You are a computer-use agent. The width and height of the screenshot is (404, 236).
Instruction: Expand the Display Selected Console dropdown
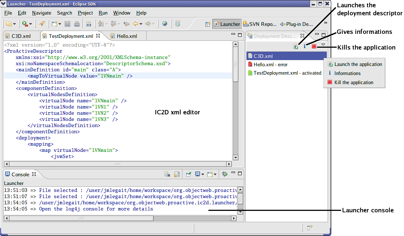tap(202, 174)
